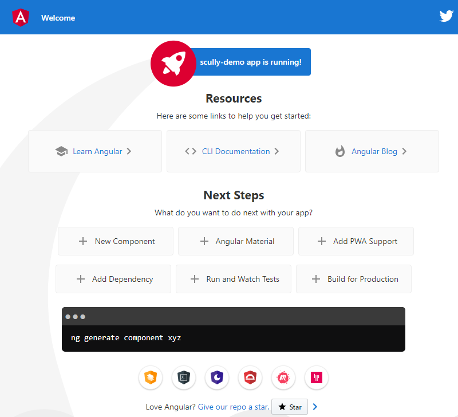Click the 'ng generate component xyz' terminal text
The width and height of the screenshot is (458, 417).
126,338
